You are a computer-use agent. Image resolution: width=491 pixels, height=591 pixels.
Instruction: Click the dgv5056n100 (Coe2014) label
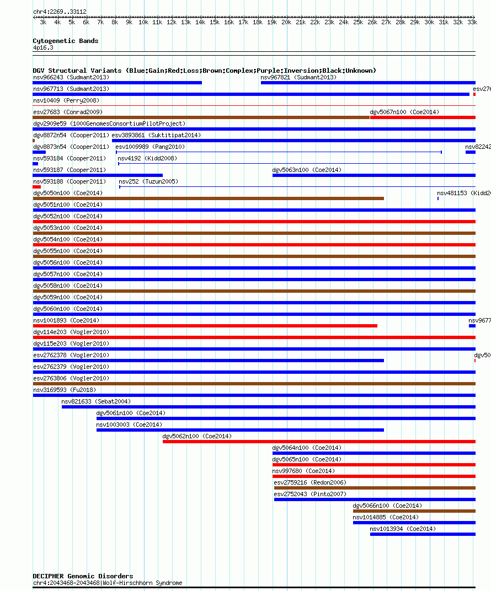click(68, 263)
